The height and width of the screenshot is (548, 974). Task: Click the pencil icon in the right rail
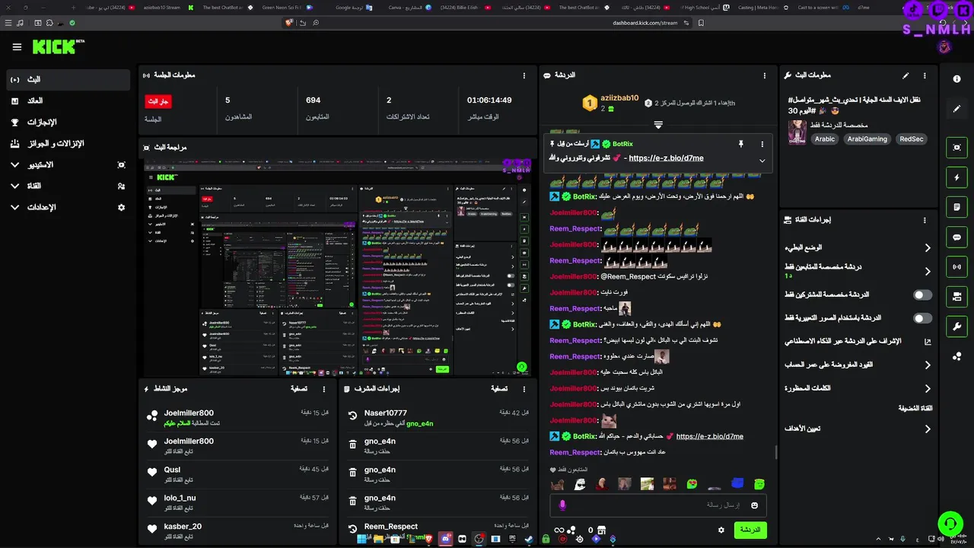pyautogui.click(x=956, y=109)
